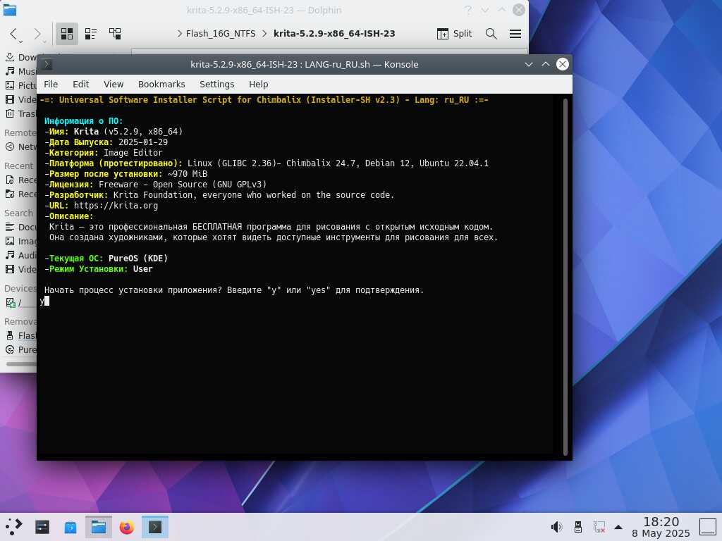
Task: Open PureOS removable device in Dolphin sidebar
Action: pyautogui.click(x=20, y=349)
